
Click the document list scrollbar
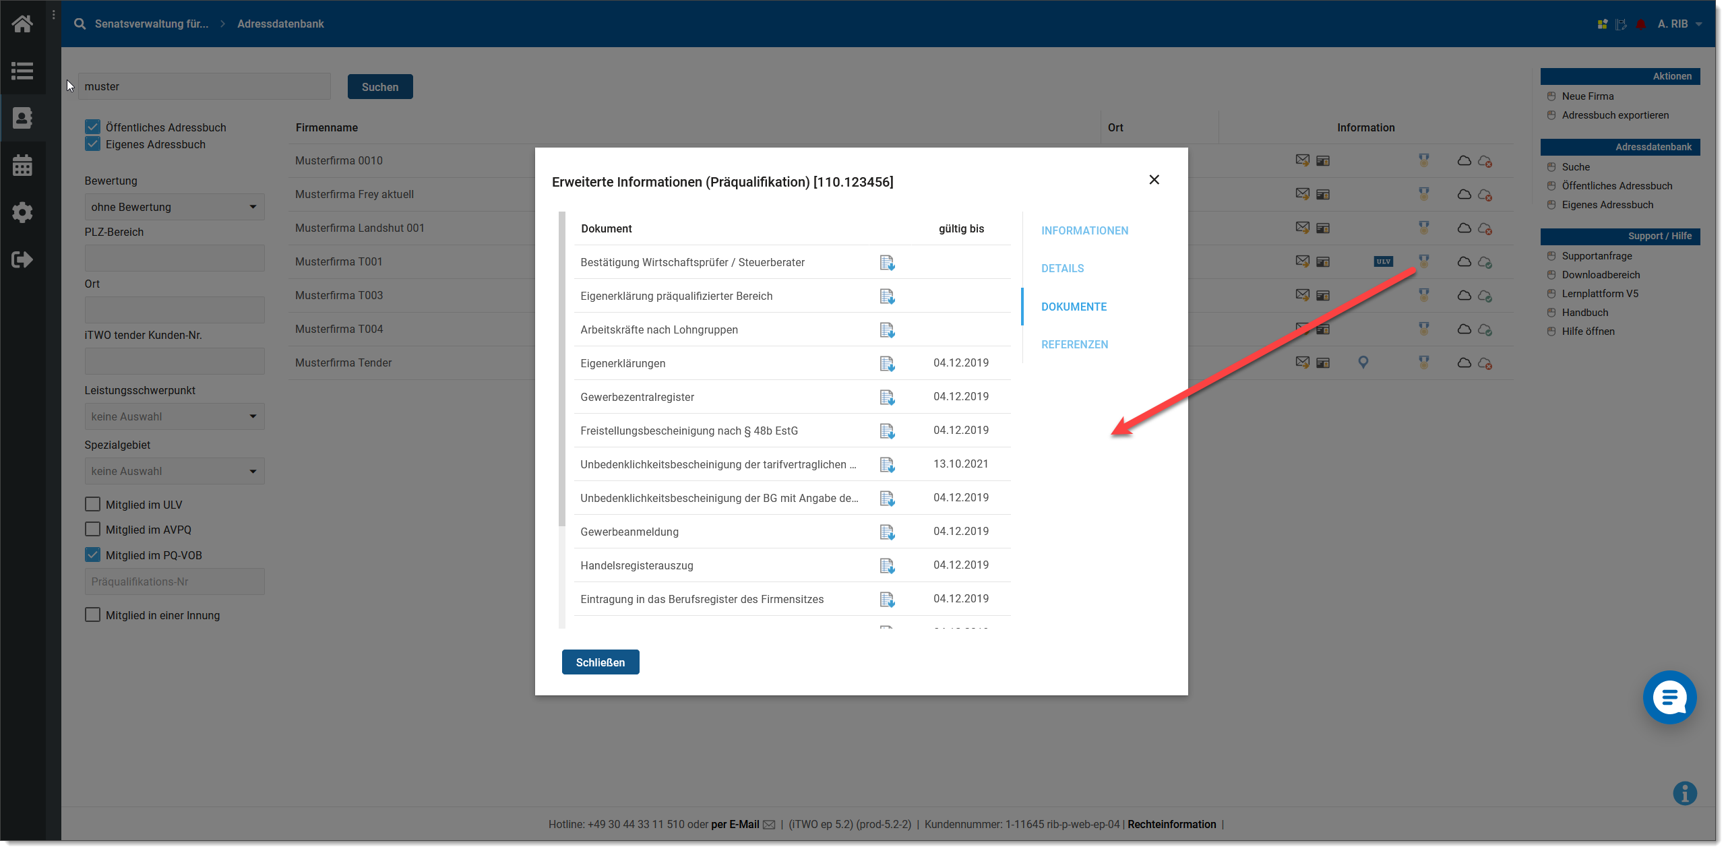point(562,369)
